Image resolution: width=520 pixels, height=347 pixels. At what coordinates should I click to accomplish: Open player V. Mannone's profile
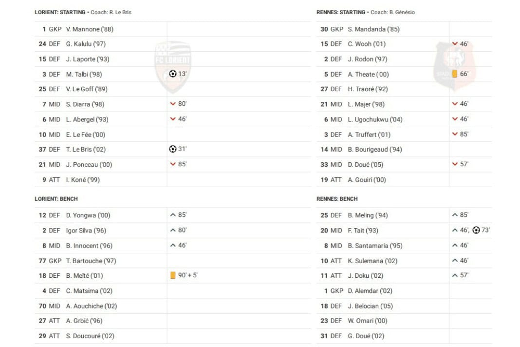(90, 29)
